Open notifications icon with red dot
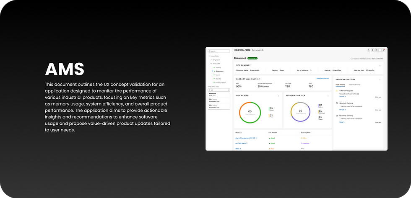Screen dimensions: 411x198 point(384,50)
